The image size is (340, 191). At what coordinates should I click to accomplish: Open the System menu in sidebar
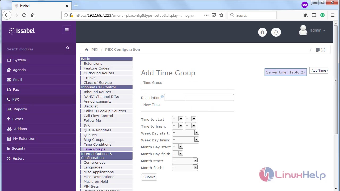point(39,60)
